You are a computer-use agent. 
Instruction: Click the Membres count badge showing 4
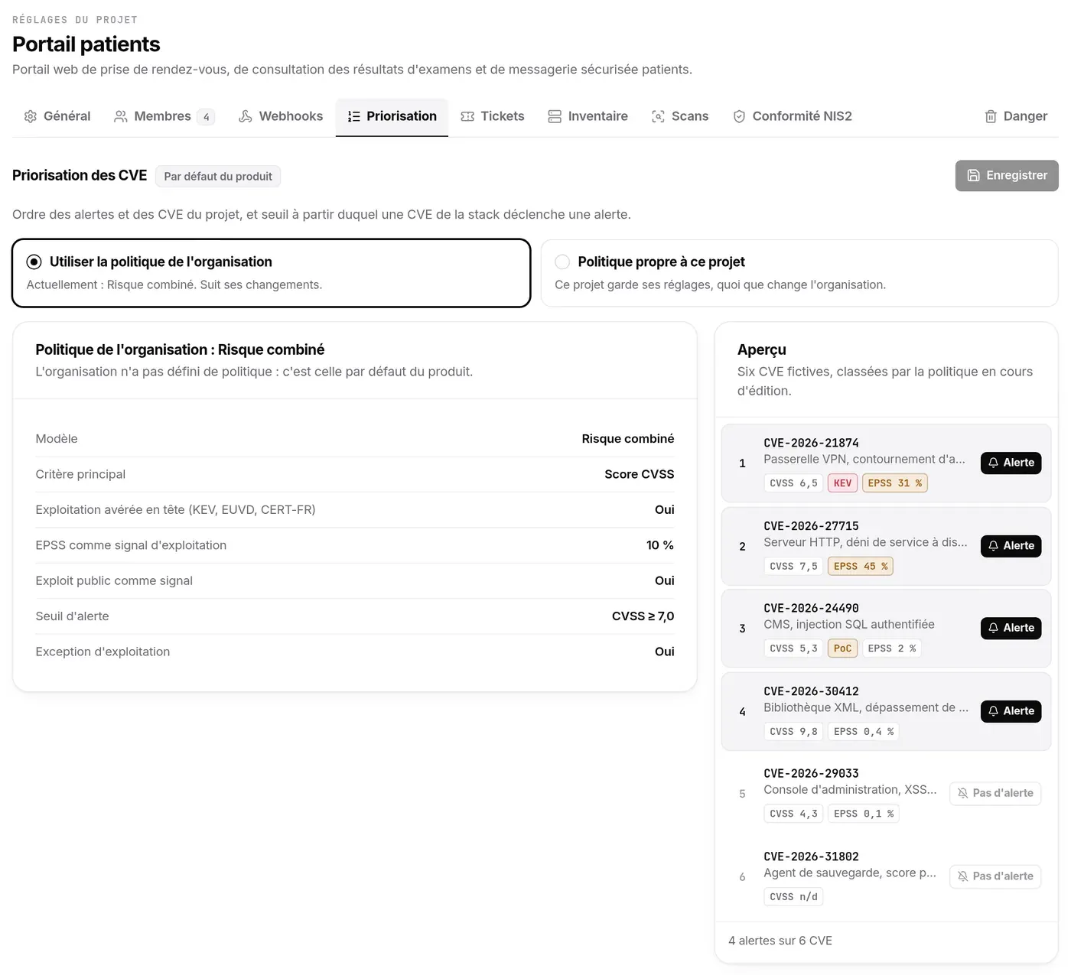(206, 117)
